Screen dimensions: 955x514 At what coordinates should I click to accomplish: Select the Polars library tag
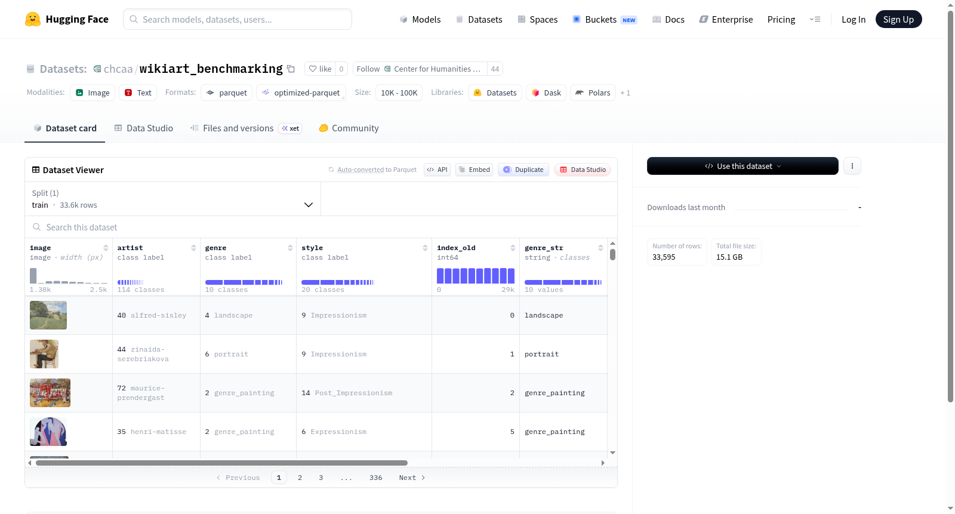[x=593, y=93]
